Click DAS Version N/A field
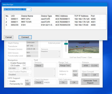The height and width of the screenshot is (94, 112). (x=32, y=53)
